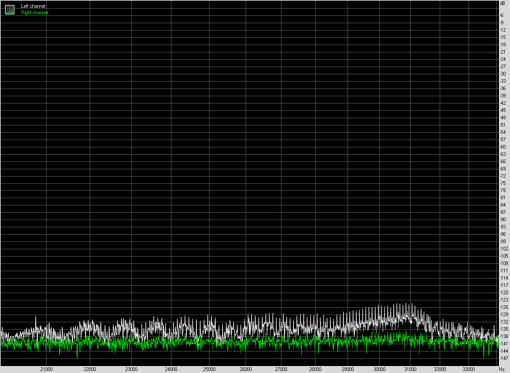The height and width of the screenshot is (373, 510).
Task: Click the 24000 frequency axis label
Action: (x=171, y=369)
